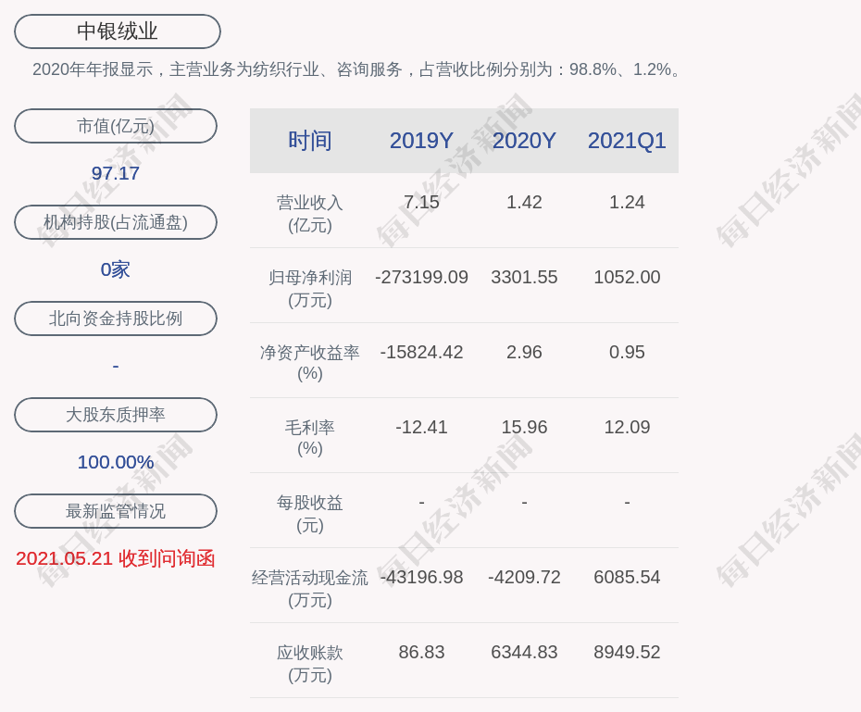The image size is (861, 712).
Task: Click the 中银绒业 company name pill
Action: [x=118, y=31]
